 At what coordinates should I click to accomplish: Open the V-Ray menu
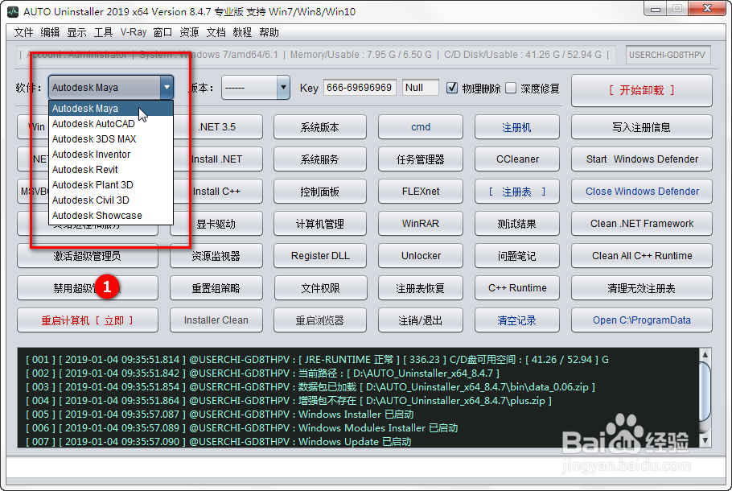coord(133,32)
